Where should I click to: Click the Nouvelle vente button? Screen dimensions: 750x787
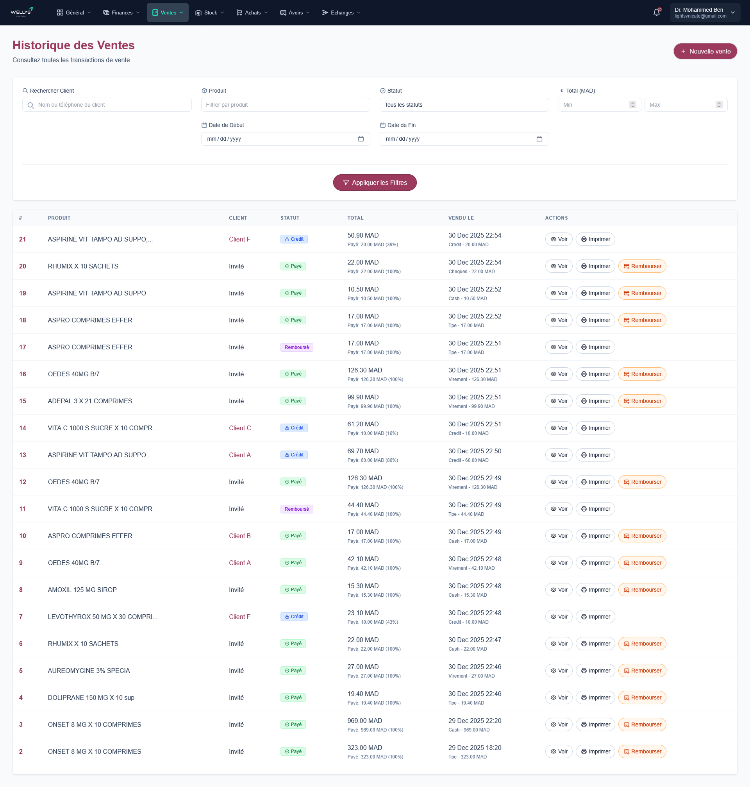point(705,51)
